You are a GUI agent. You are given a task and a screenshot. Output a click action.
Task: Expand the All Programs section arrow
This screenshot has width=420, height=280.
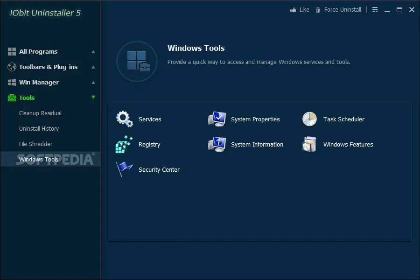coord(93,52)
